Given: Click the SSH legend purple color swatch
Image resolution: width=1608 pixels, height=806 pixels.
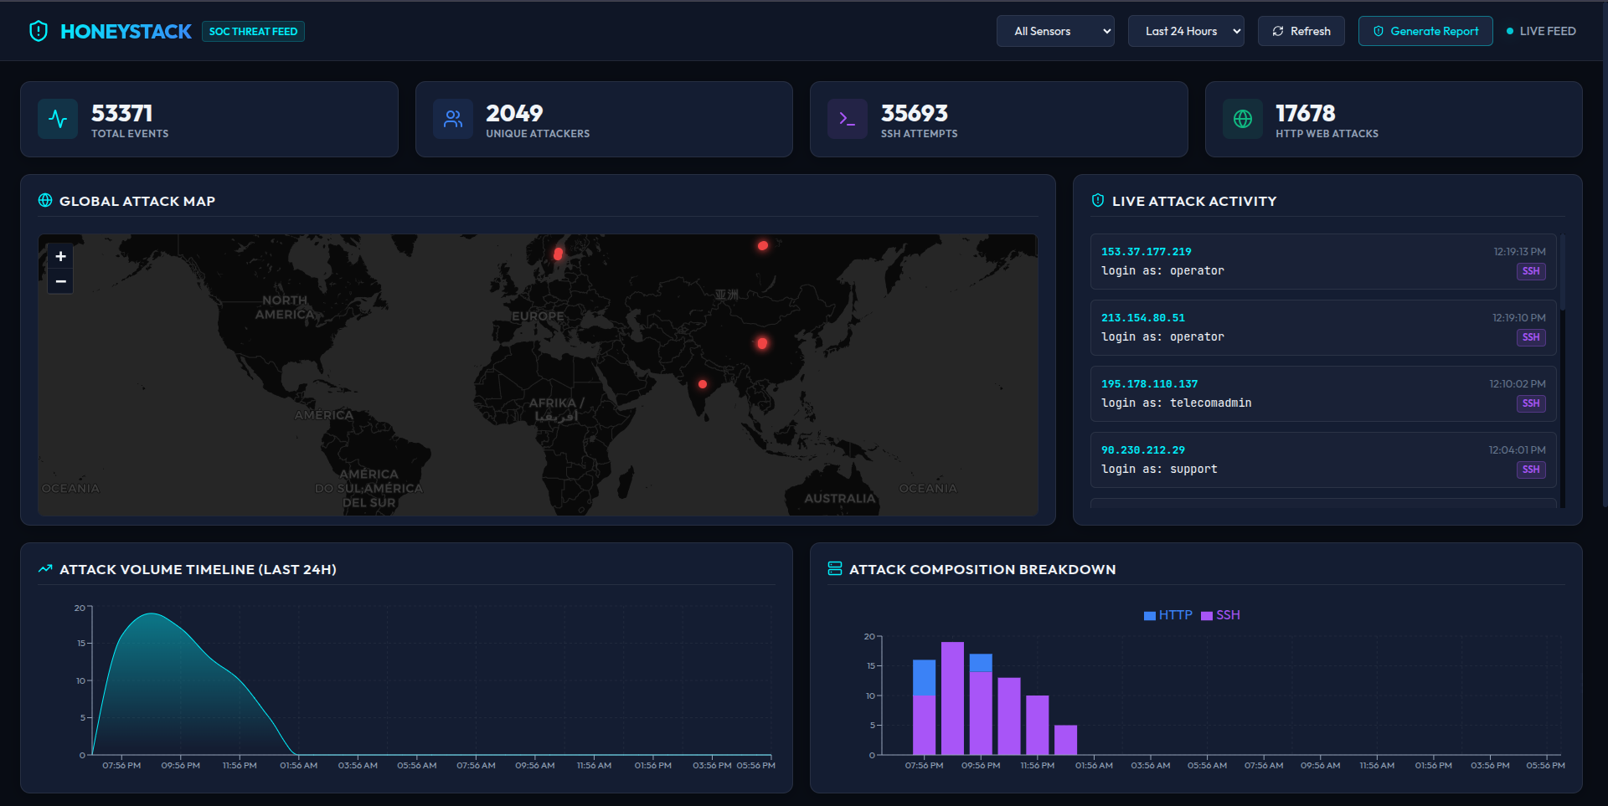Looking at the screenshot, I should pos(1207,616).
